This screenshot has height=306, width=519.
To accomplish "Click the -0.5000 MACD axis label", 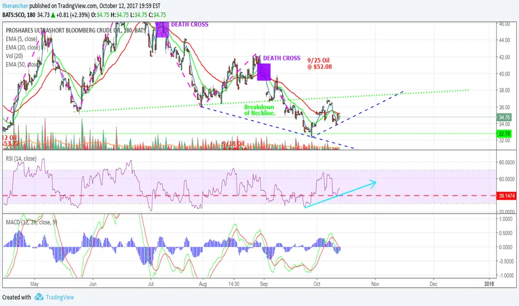I will coord(506,261).
